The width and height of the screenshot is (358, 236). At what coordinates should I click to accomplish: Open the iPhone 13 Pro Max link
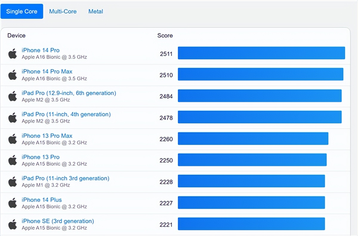click(x=47, y=136)
